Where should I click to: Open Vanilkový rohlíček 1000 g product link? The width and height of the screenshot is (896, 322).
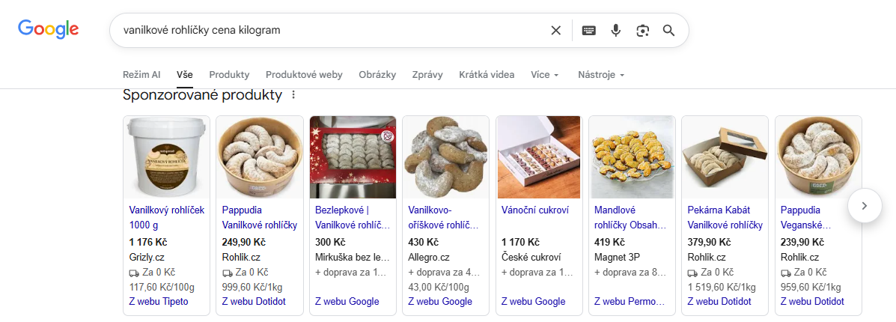[x=166, y=217]
